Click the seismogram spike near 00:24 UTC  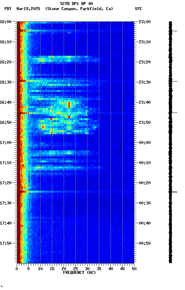pos(173,192)
